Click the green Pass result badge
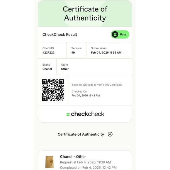Image resolution: width=170 pixels, height=170 pixels. tap(120, 35)
